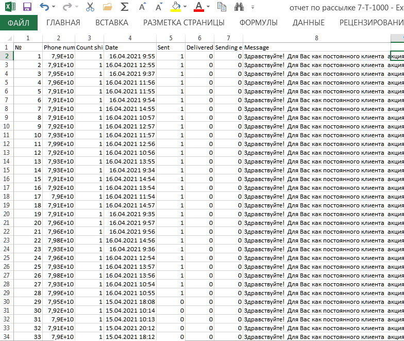Decrease font size with the smaller A icon

(159, 7)
